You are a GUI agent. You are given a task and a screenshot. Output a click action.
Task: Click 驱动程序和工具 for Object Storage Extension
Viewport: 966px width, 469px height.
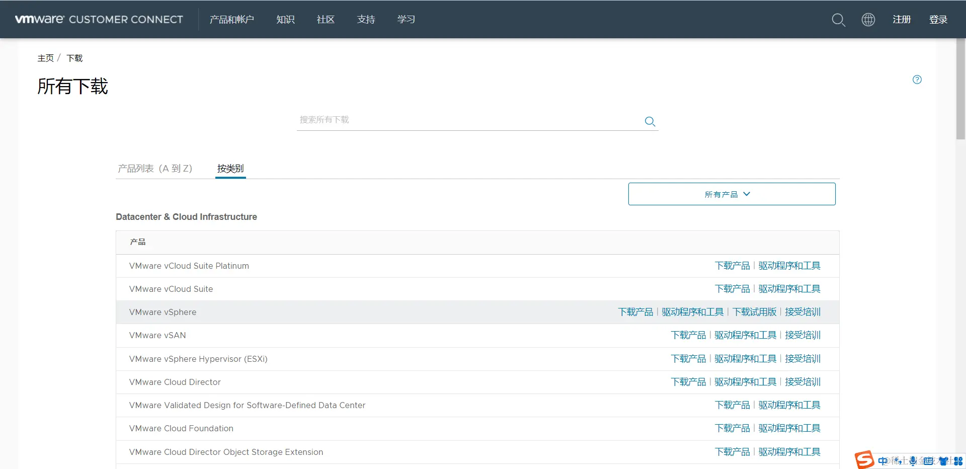tap(789, 452)
